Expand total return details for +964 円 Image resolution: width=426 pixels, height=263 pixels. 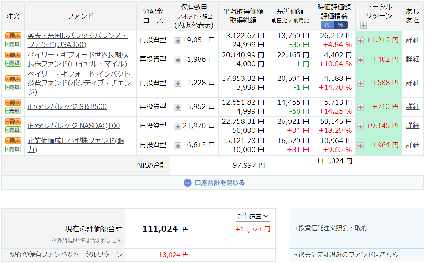[360, 146]
